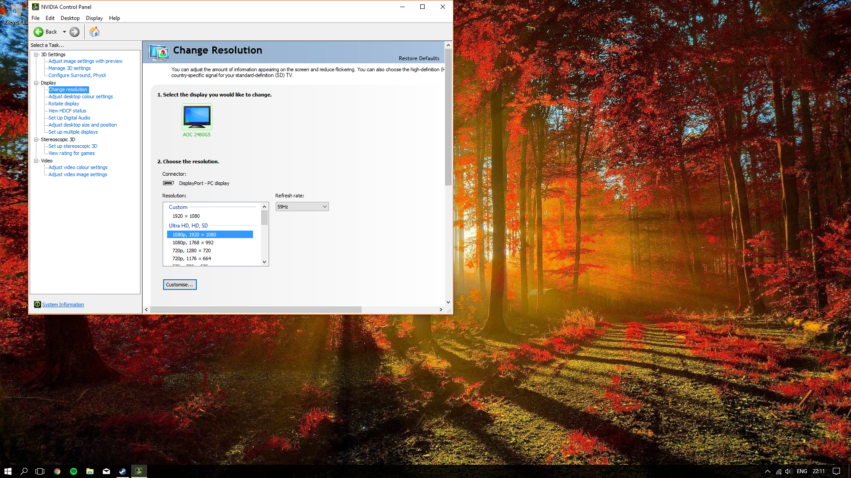Open the Back button history dropdown arrow

pyautogui.click(x=64, y=32)
